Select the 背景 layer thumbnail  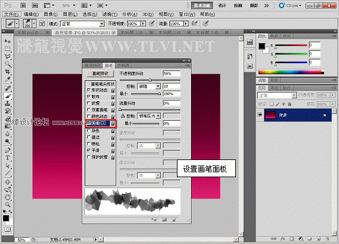270,115
